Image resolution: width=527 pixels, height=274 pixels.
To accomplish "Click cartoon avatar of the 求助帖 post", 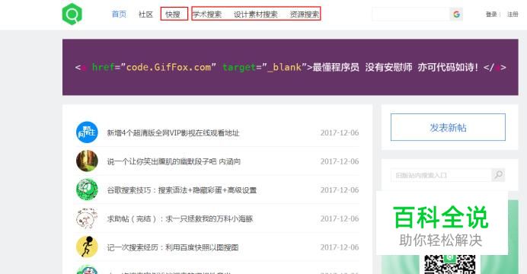I will coord(87,218).
